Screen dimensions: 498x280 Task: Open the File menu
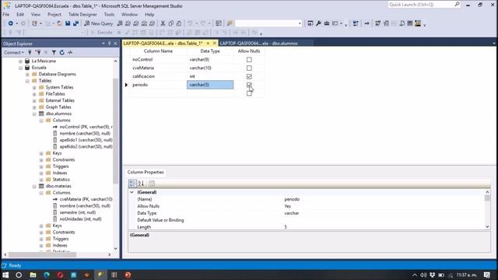click(x=6, y=14)
